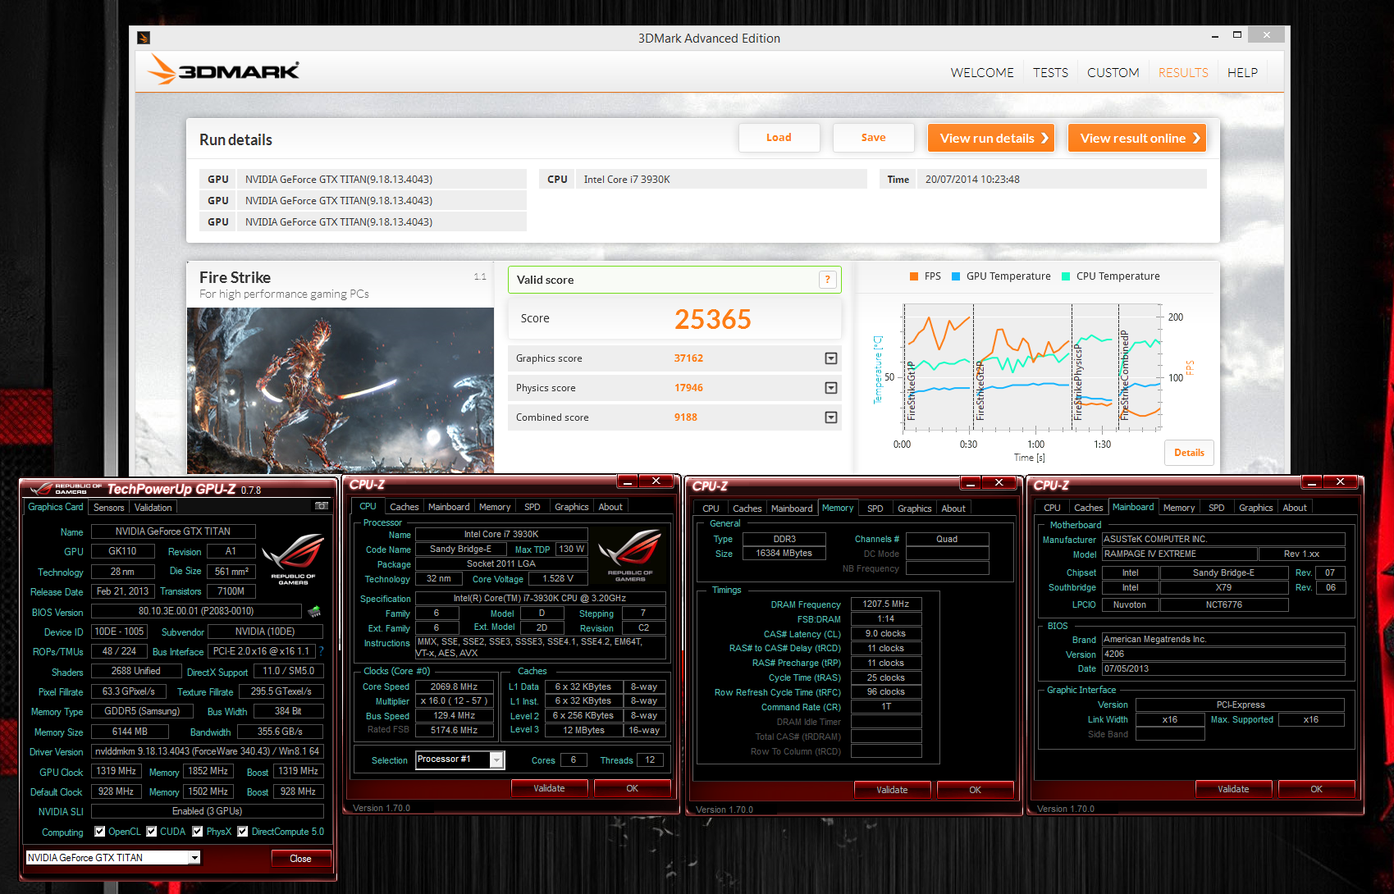Click the BIOS save chip icon in GPU-Z
The width and height of the screenshot is (1394, 894).
click(x=314, y=611)
